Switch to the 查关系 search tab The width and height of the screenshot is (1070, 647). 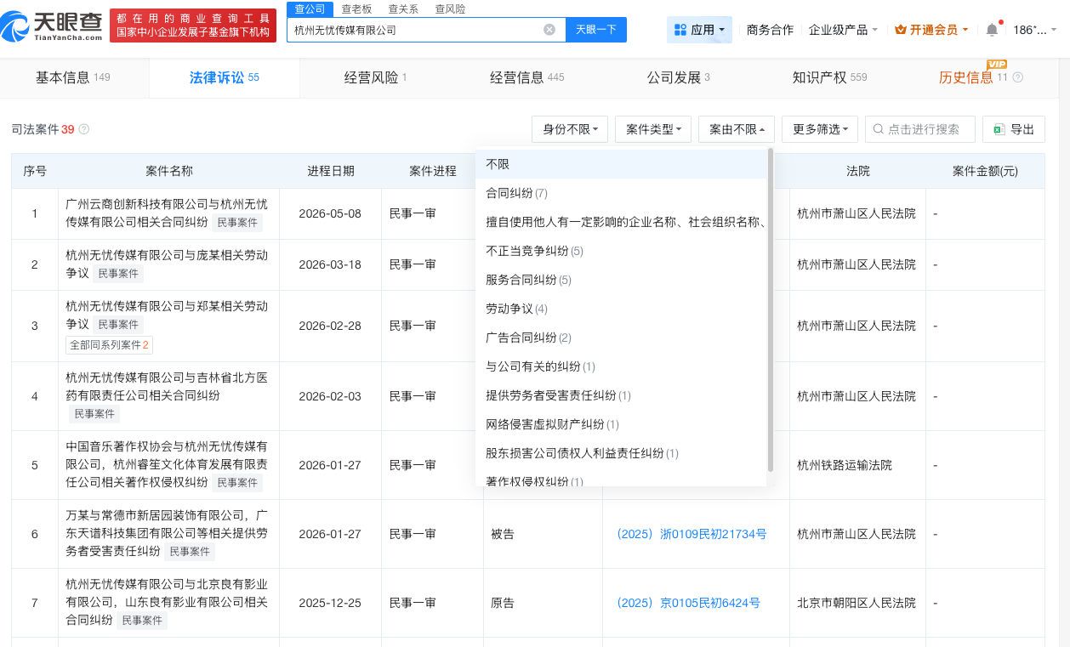tap(403, 9)
